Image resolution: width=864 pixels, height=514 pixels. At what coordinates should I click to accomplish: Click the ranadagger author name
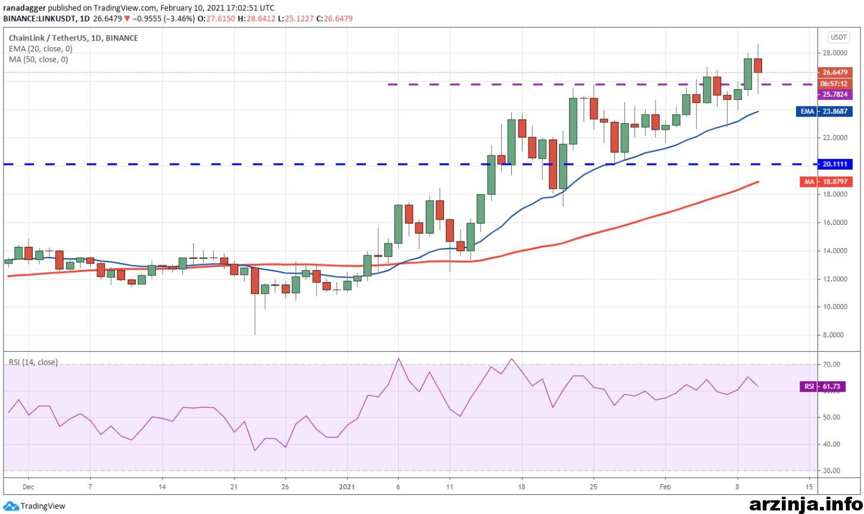point(24,8)
